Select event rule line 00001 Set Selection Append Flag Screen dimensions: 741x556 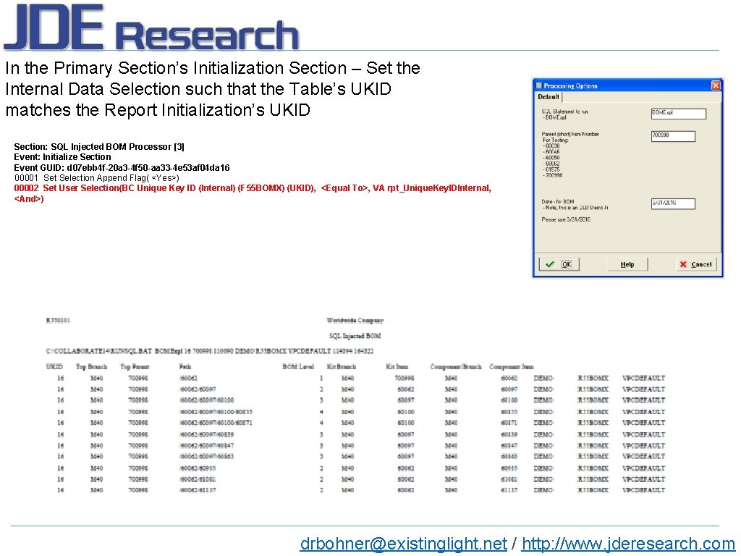point(97,178)
